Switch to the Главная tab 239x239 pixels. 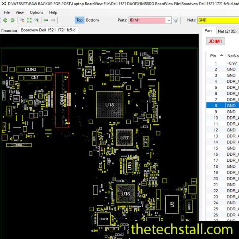point(9,31)
